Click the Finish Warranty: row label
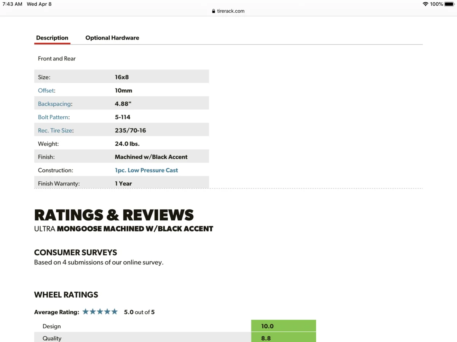Screen dimensions: 457x342 pyautogui.click(x=59, y=184)
